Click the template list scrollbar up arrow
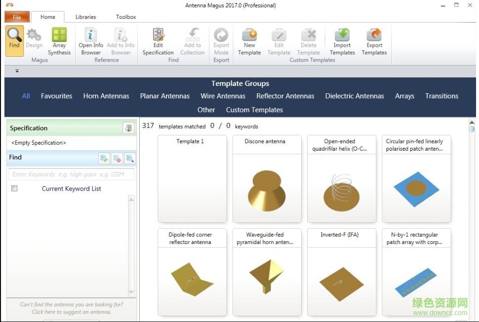479x322 pixels. pyautogui.click(x=472, y=122)
